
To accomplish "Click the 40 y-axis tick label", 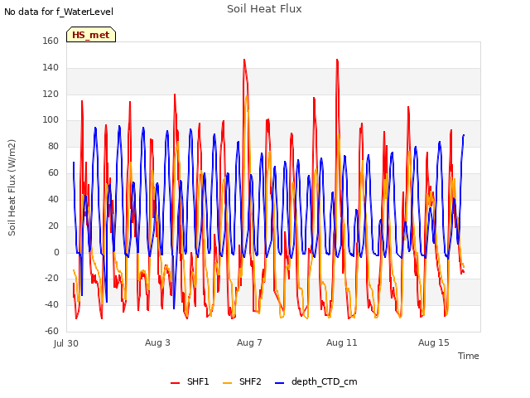I will 53,199.
